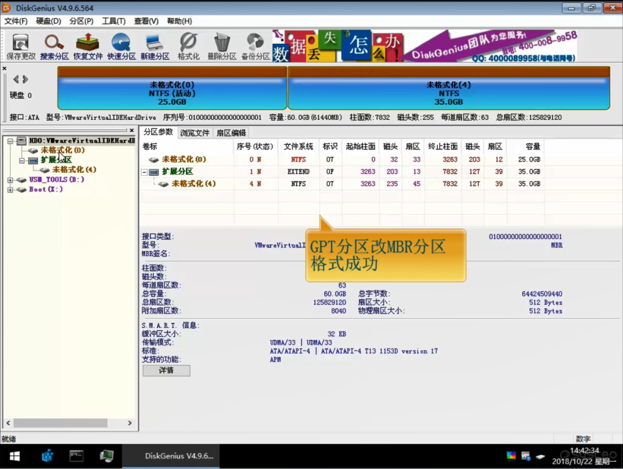Click the 搜索分区 magnifier toolbar icon
The image size is (623, 469).
pyautogui.click(x=54, y=45)
